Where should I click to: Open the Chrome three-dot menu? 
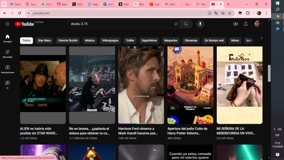click(x=266, y=13)
